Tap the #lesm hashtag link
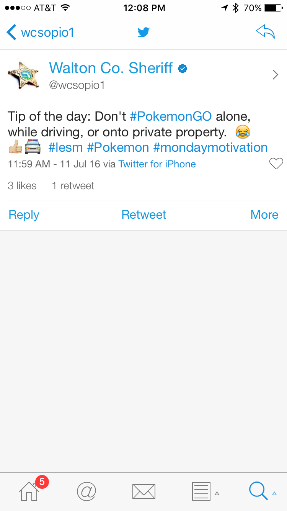Image resolution: width=287 pixels, height=511 pixels. click(x=66, y=147)
